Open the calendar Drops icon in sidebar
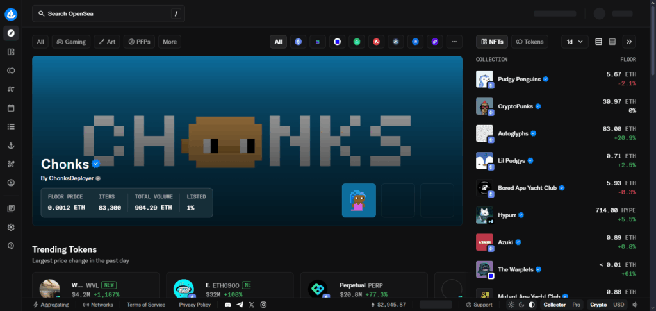The image size is (656, 311). click(11, 108)
